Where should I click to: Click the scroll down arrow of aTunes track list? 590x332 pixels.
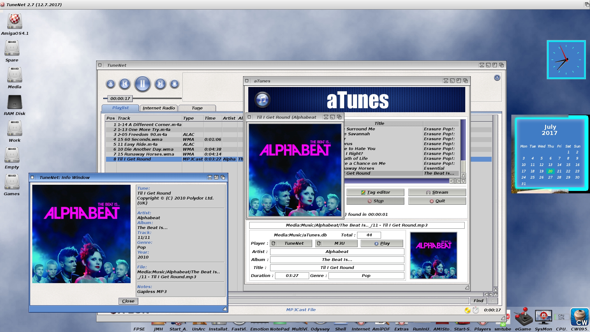point(463,181)
